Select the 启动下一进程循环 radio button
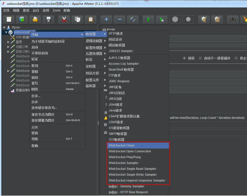 [x=200, y=58]
